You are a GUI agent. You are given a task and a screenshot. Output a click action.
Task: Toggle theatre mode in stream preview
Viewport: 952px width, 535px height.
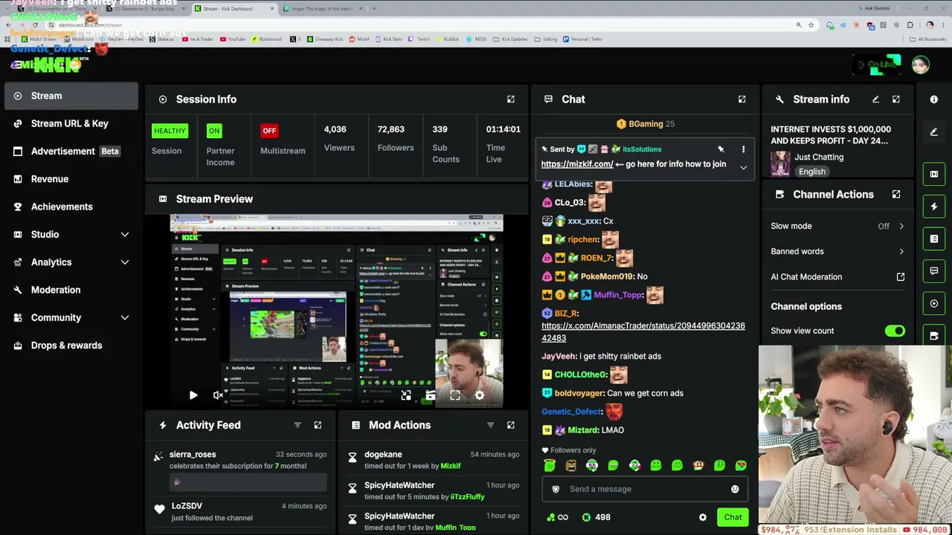[430, 395]
